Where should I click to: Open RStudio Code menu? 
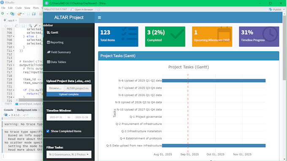tap(19, 8)
